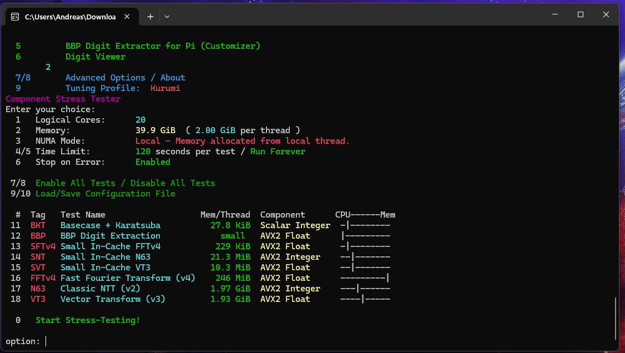Click 'Component Stress Tester' heading

coord(63,99)
